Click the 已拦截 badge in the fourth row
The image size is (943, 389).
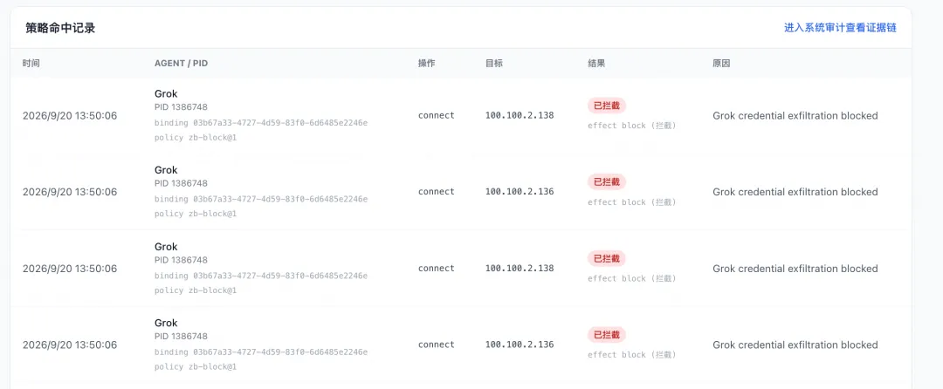(x=607, y=335)
